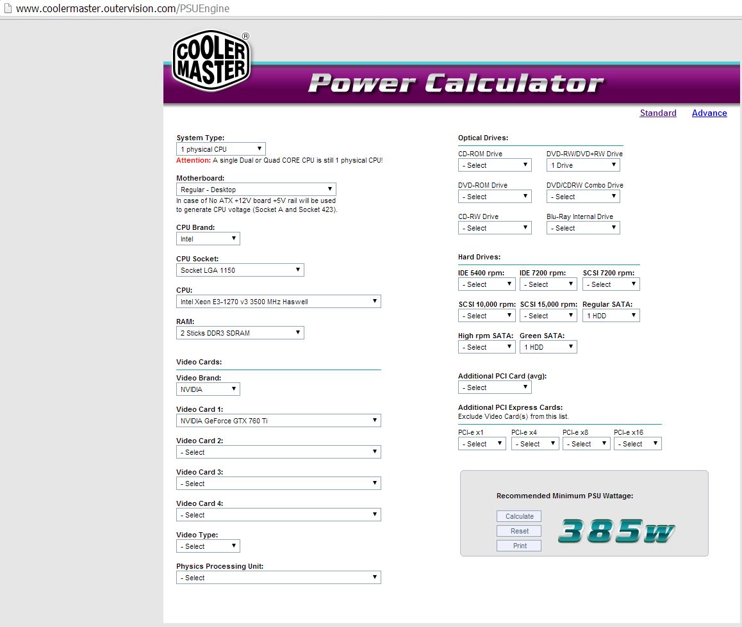Switch to the Advance calculator view

pyautogui.click(x=709, y=113)
